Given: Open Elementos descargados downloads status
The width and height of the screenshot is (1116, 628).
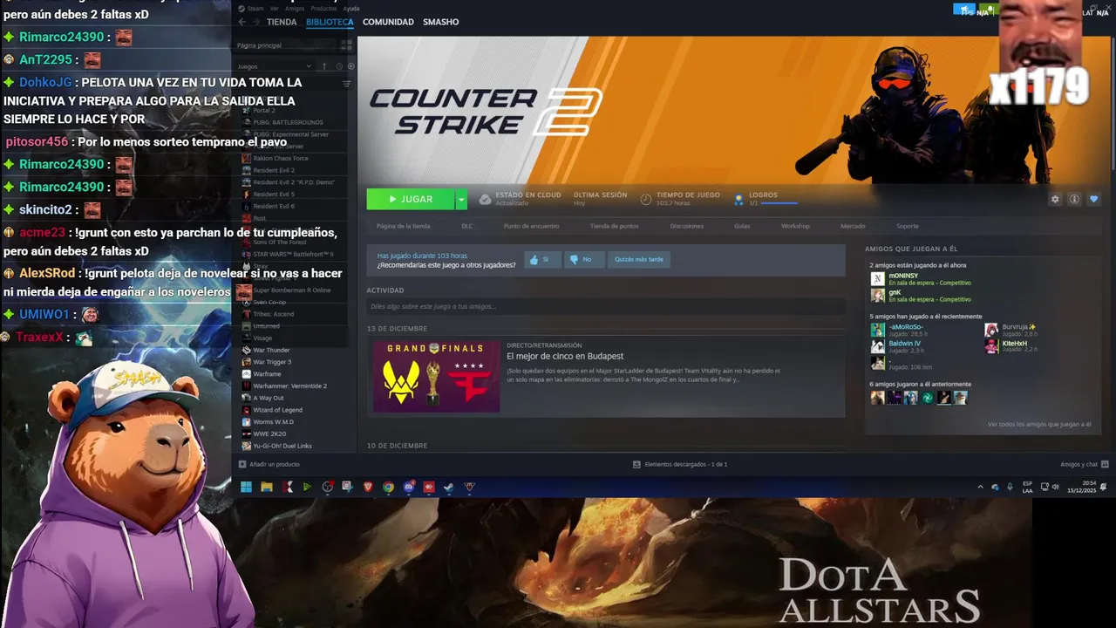Looking at the screenshot, I should click(680, 464).
